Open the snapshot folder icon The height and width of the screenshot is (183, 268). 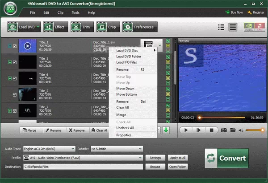pos(233,130)
